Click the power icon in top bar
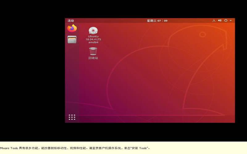Screen dimensions: 247x154 (226, 20)
